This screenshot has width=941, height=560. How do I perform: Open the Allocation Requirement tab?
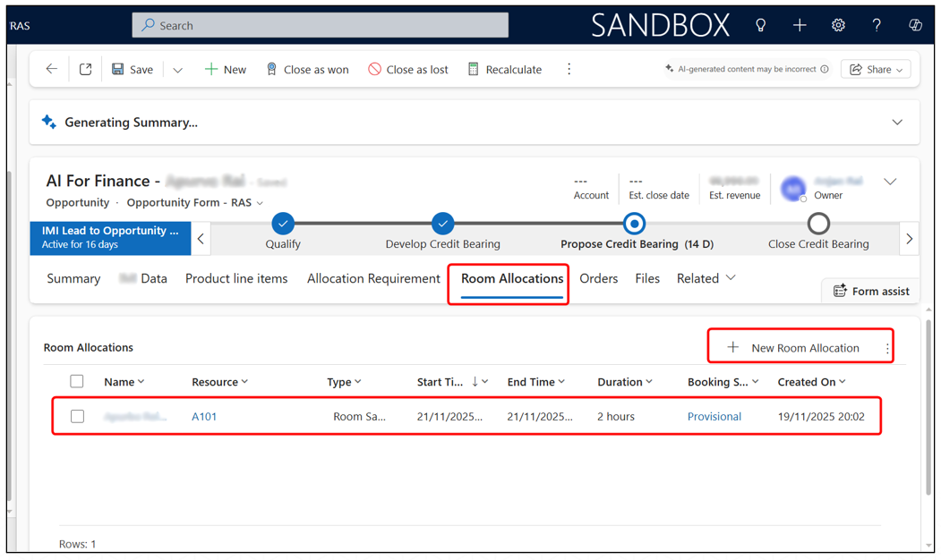pos(373,278)
